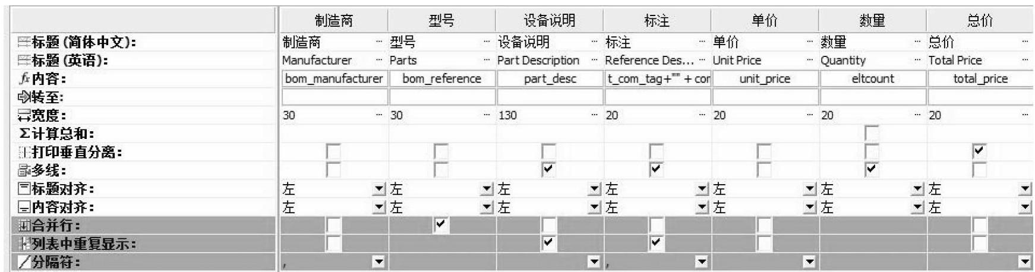The height and width of the screenshot is (272, 1035).
Task: Select the 数量 column header
Action: [872, 21]
